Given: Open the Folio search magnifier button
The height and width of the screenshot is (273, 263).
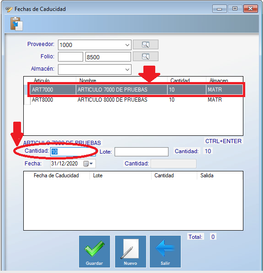Looking at the screenshot, I should pos(146,57).
